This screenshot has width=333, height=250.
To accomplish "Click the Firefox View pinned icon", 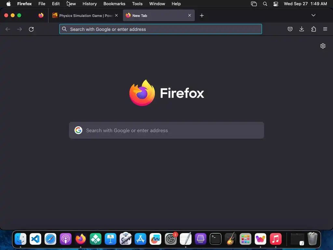I will [x=41, y=15].
